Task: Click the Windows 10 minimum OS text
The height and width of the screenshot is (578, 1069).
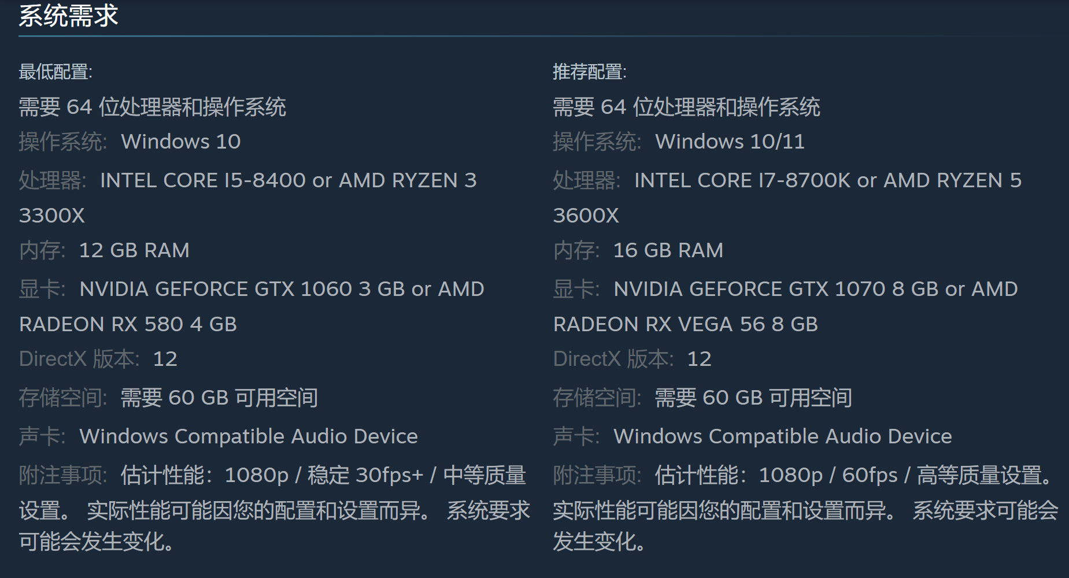Action: pyautogui.click(x=180, y=142)
